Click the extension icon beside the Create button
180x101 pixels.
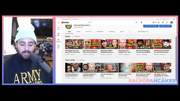tap(154, 22)
